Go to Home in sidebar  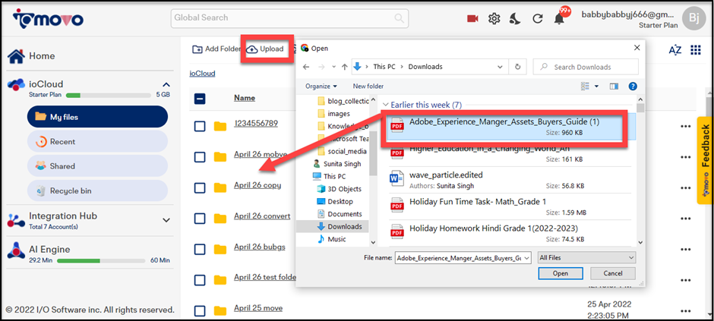click(x=31, y=56)
